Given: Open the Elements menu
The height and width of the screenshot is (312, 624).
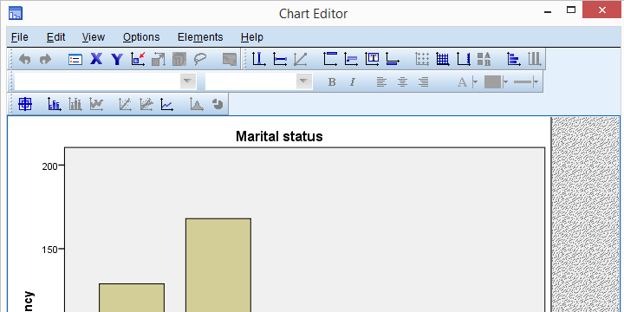Looking at the screenshot, I should [200, 37].
